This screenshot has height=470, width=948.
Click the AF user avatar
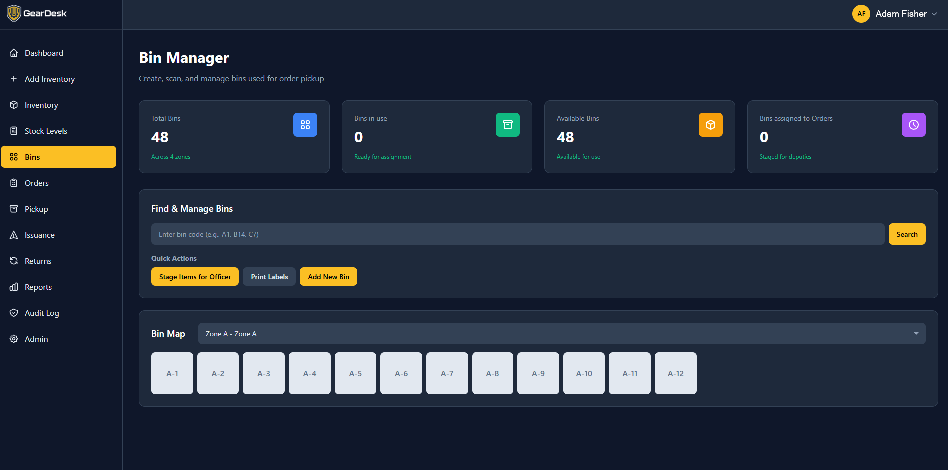pyautogui.click(x=861, y=14)
